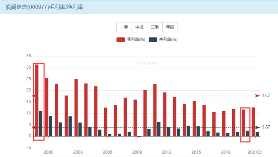Click y-axis label -5
The width and height of the screenshot is (278, 157).
coord(29,147)
